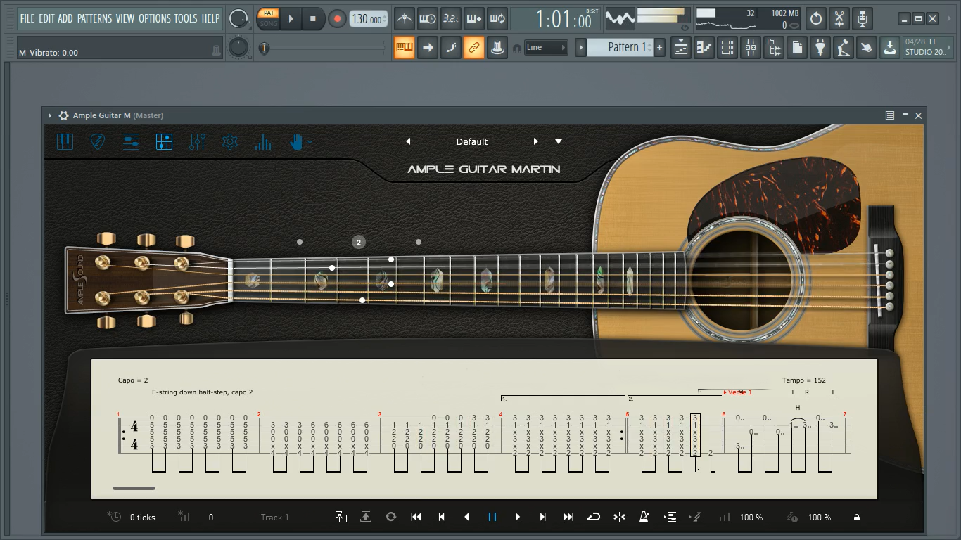The width and height of the screenshot is (961, 540).
Task: Click the plug icon in the toolbar
Action: pyautogui.click(x=820, y=47)
